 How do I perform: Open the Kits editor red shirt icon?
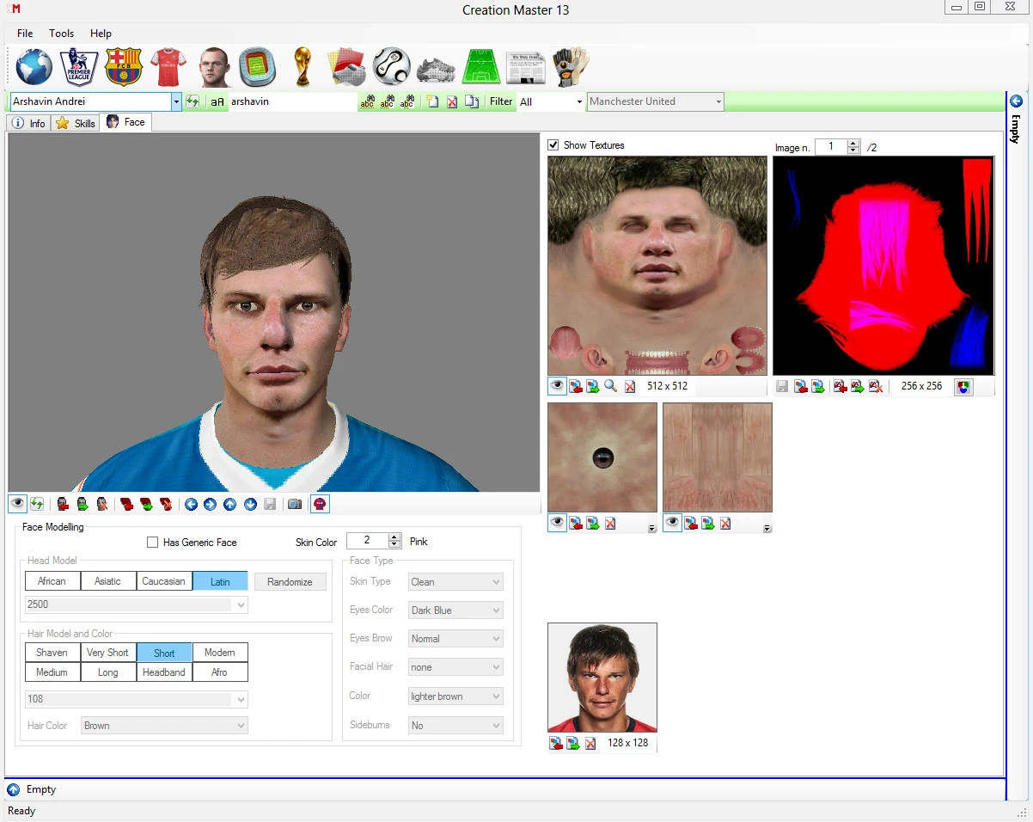pos(168,67)
